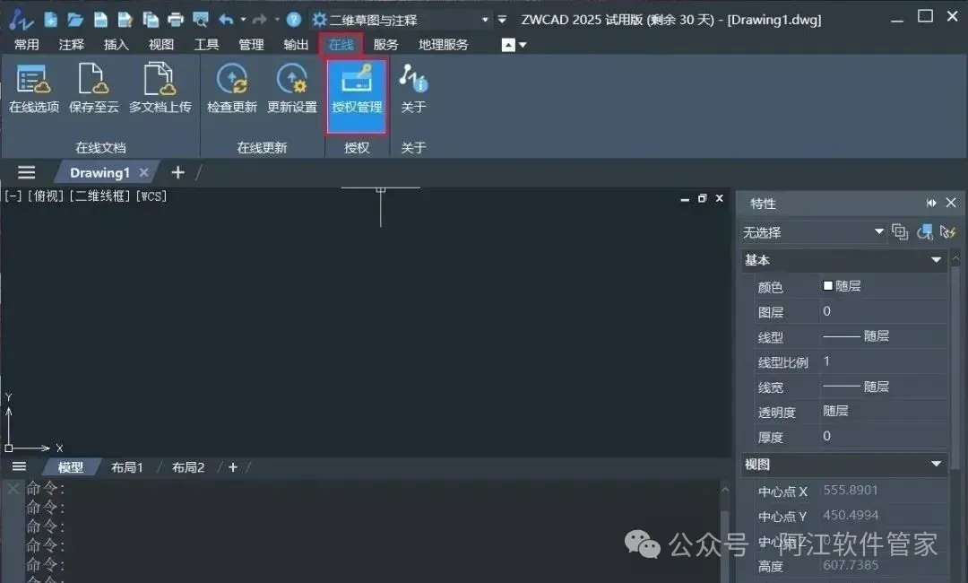Auto-hide the 特性 panel
Image resolution: width=968 pixels, height=583 pixels.
click(931, 203)
